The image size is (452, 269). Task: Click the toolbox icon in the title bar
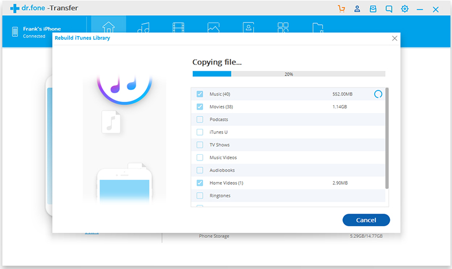[373, 9]
